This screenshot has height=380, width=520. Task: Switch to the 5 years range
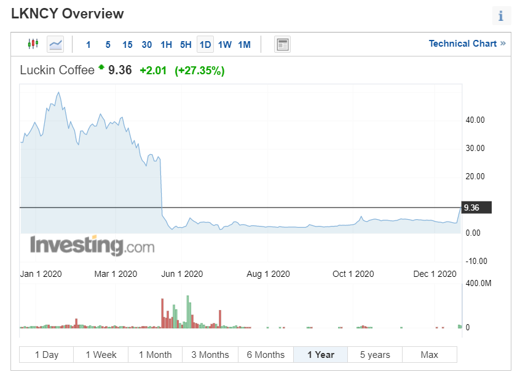pos(375,354)
